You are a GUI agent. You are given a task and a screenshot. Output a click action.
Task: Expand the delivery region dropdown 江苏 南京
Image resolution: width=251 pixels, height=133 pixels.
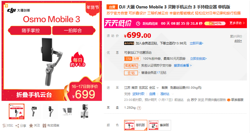coord(142,88)
